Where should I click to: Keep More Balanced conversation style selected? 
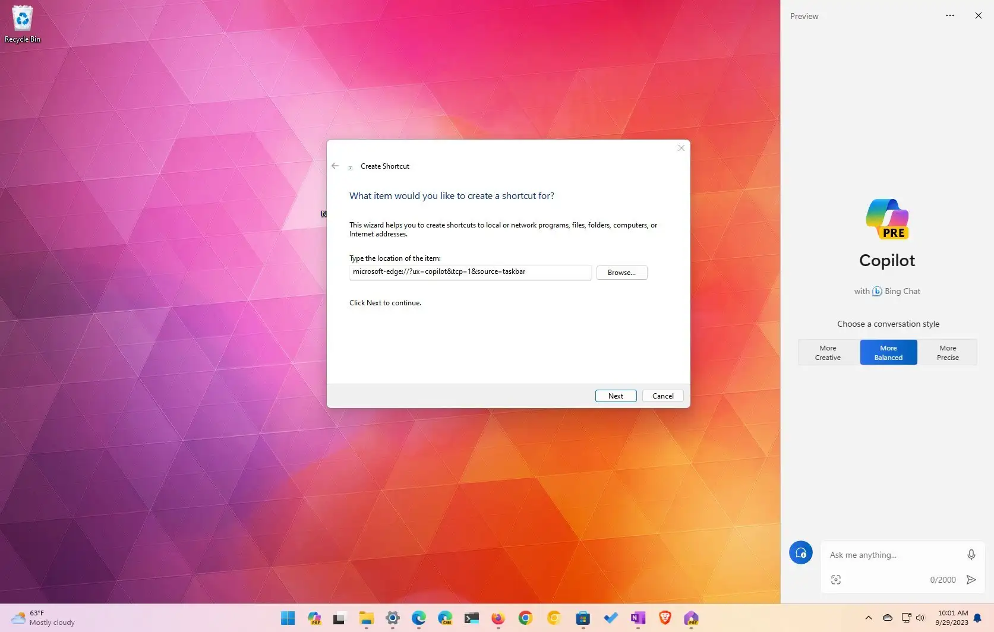click(888, 352)
